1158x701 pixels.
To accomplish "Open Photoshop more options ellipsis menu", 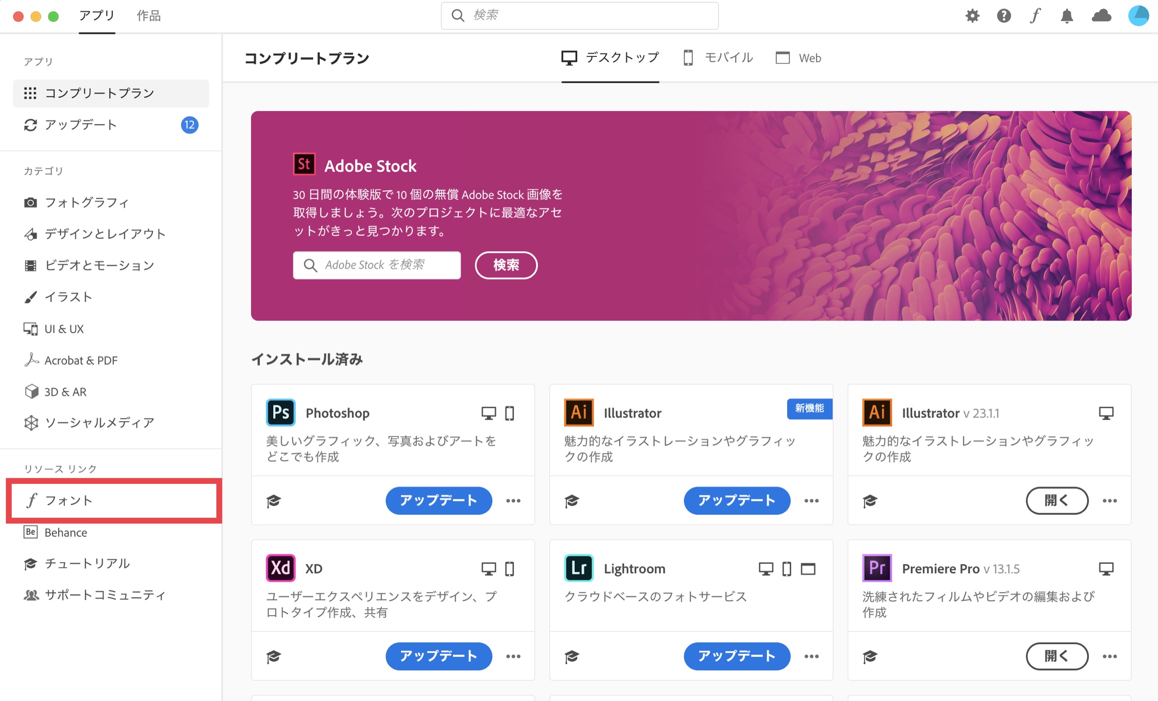I will click(513, 501).
